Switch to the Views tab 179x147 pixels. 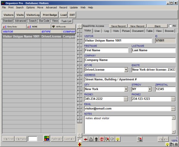pos(55,21)
